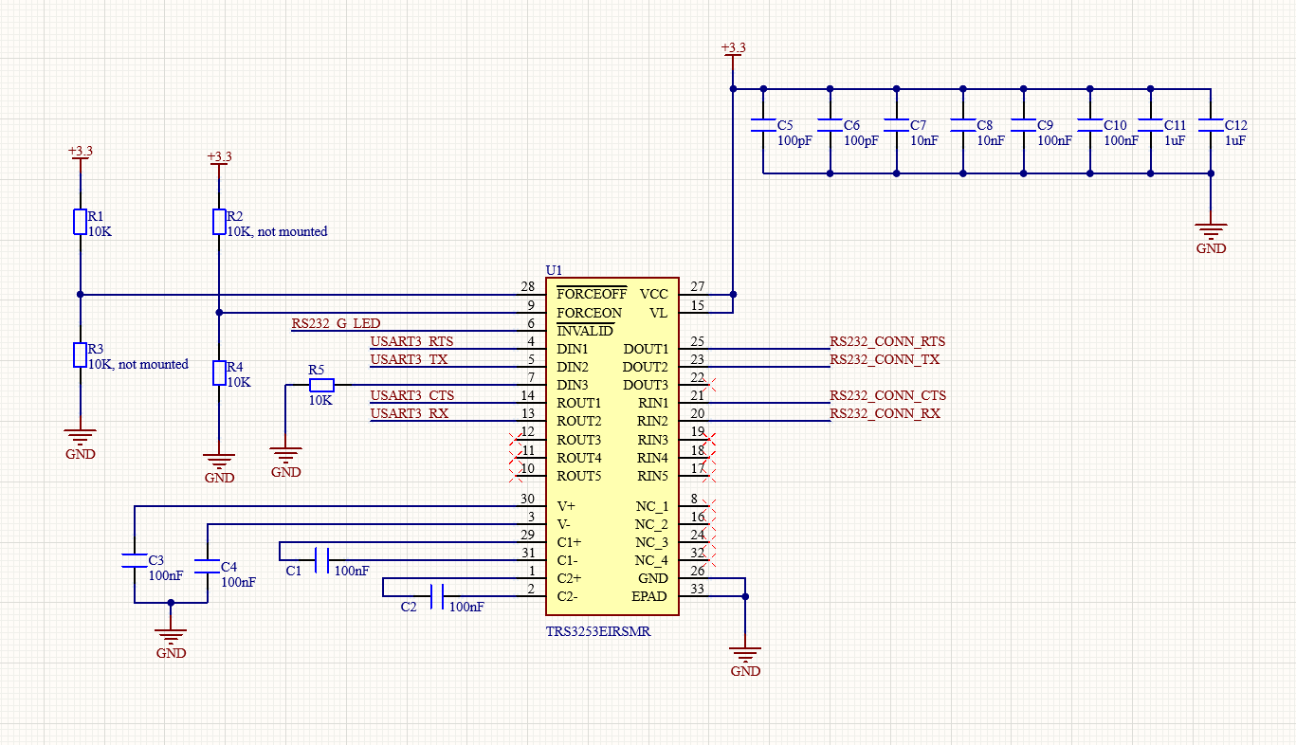Select the RS232_CONN_CTS net label
The image size is (1296, 745).
point(888,395)
